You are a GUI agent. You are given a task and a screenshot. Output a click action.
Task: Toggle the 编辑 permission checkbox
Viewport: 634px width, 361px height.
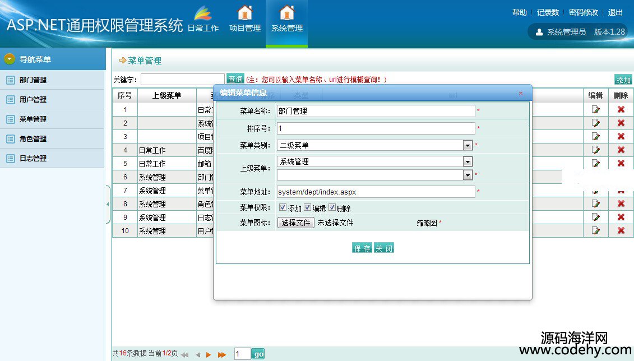(308, 207)
